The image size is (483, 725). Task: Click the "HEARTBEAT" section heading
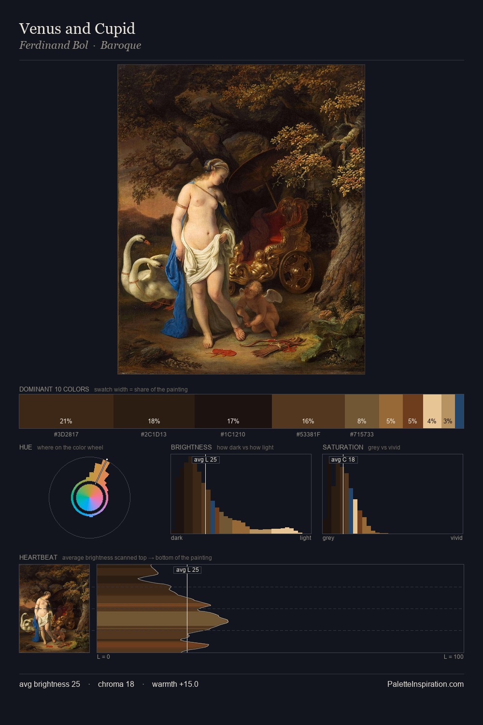point(38,557)
